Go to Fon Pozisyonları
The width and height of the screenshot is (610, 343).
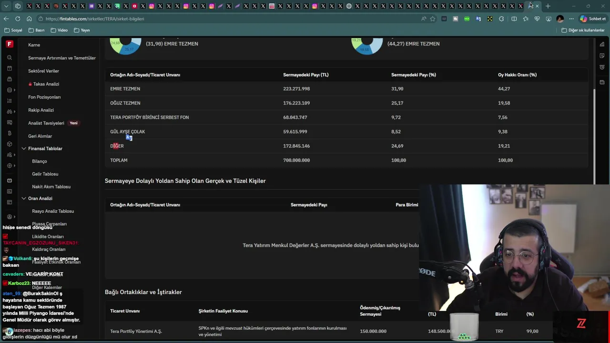(44, 97)
